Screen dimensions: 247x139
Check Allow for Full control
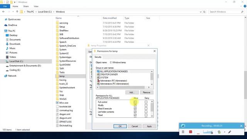pyautogui.click(x=135, y=102)
